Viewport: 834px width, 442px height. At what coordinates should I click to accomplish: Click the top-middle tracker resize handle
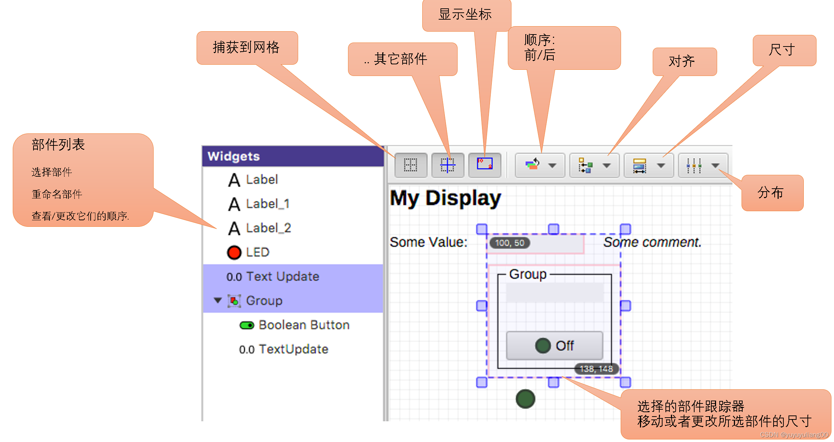pyautogui.click(x=553, y=229)
